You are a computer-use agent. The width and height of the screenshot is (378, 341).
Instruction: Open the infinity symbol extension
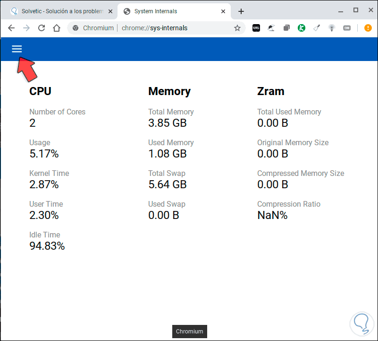pyautogui.click(x=347, y=28)
